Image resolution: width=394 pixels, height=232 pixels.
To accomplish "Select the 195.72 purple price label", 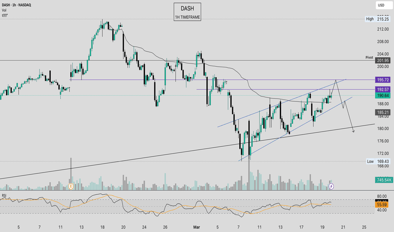I will (x=383, y=80).
